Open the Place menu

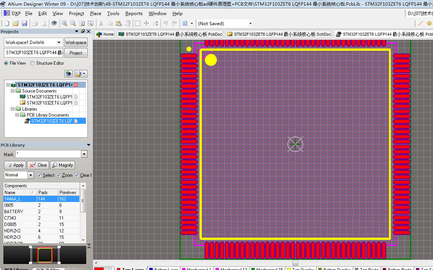point(96,13)
